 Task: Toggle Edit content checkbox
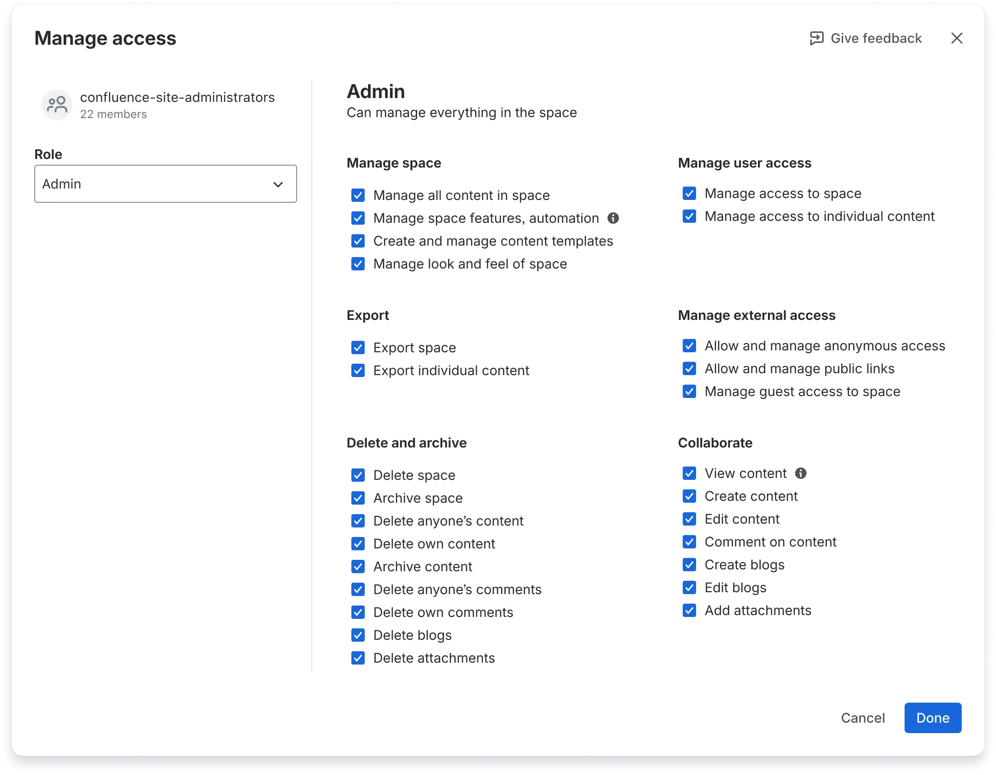pyautogui.click(x=689, y=519)
